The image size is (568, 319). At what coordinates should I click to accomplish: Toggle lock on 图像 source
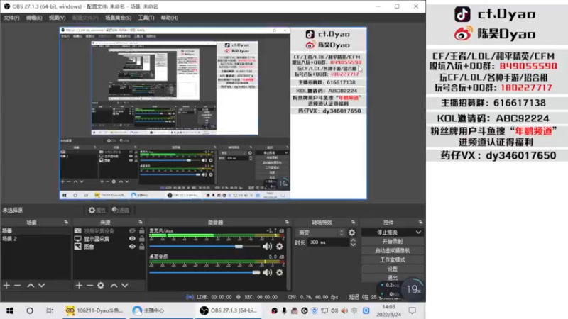pos(141,246)
